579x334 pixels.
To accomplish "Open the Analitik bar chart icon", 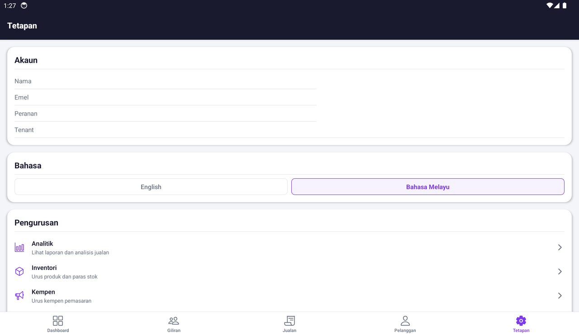I will [x=19, y=247].
